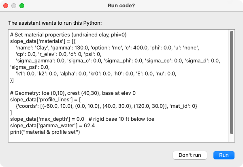Click the blue Run button
The image size is (243, 167).
pos(224,155)
